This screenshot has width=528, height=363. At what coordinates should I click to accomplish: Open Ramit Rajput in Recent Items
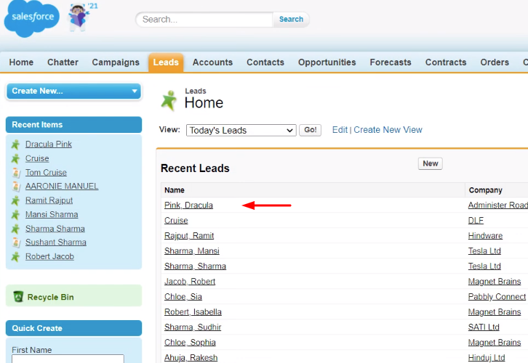tap(49, 200)
